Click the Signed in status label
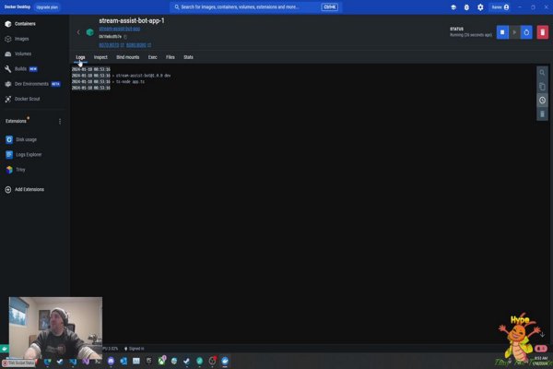This screenshot has height=369, width=553. (x=135, y=349)
